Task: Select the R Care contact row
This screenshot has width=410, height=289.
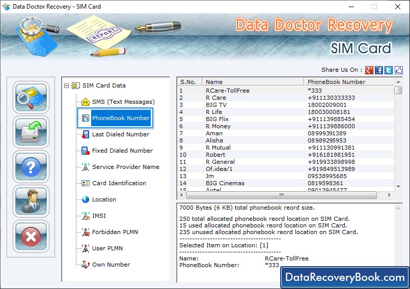Action: click(286, 98)
